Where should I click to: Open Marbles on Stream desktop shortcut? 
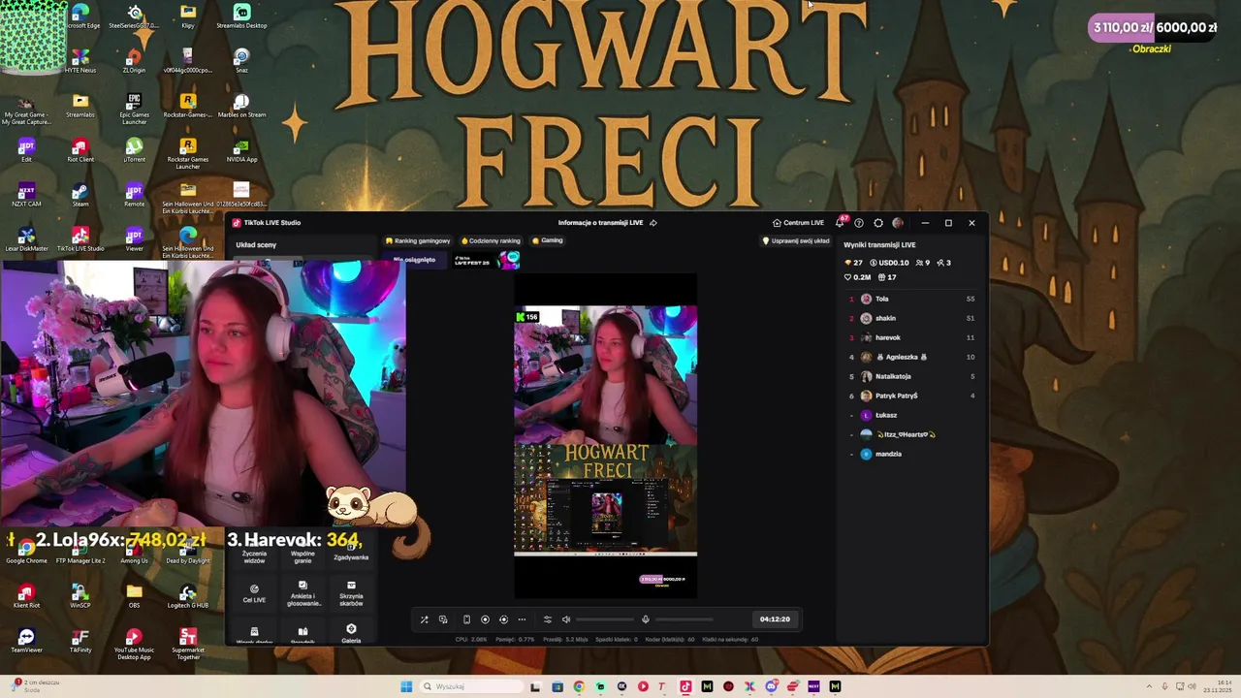point(241,106)
